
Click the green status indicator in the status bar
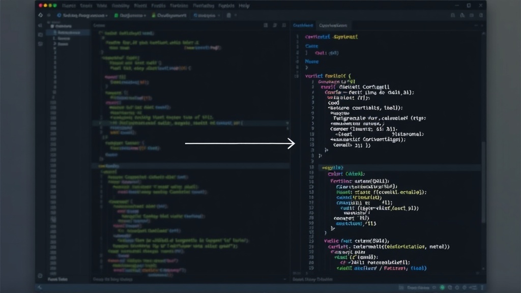pos(442,288)
